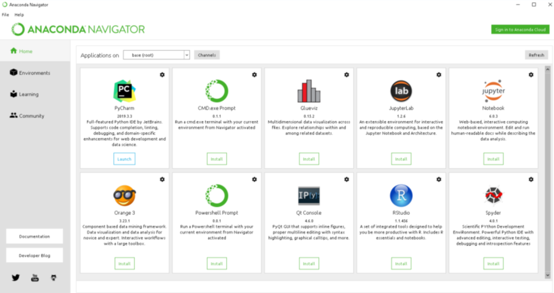Sign in to Anaconda Cloud

point(520,29)
